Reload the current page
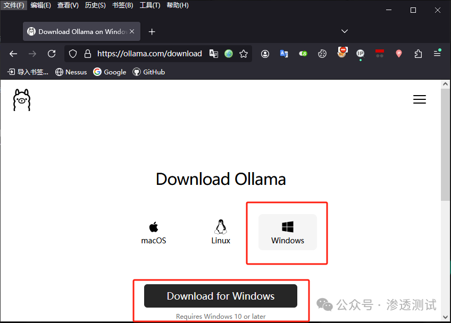This screenshot has height=323, width=451. pos(52,54)
